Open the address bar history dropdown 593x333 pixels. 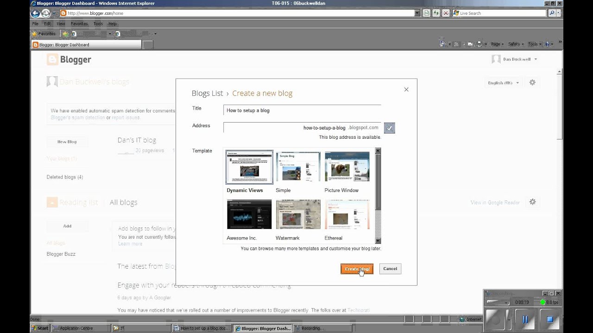point(417,13)
